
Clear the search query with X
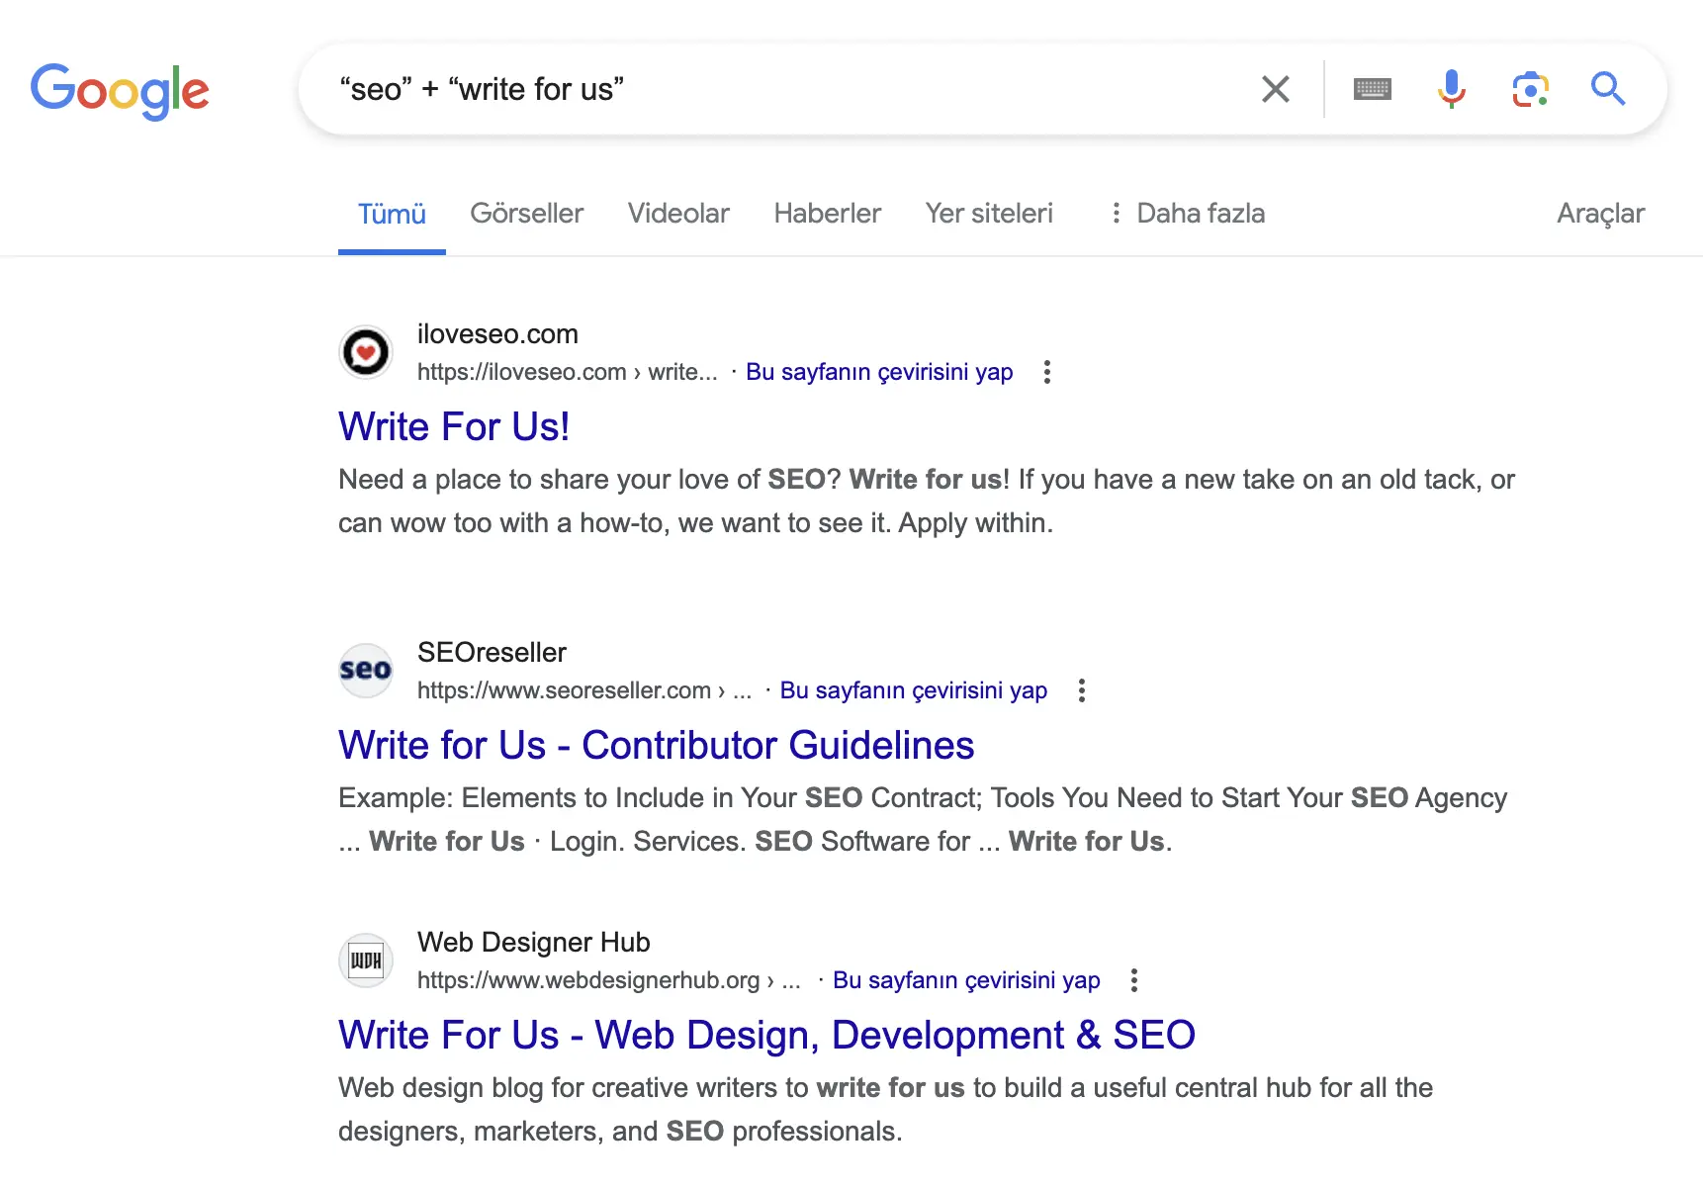coord(1276,89)
